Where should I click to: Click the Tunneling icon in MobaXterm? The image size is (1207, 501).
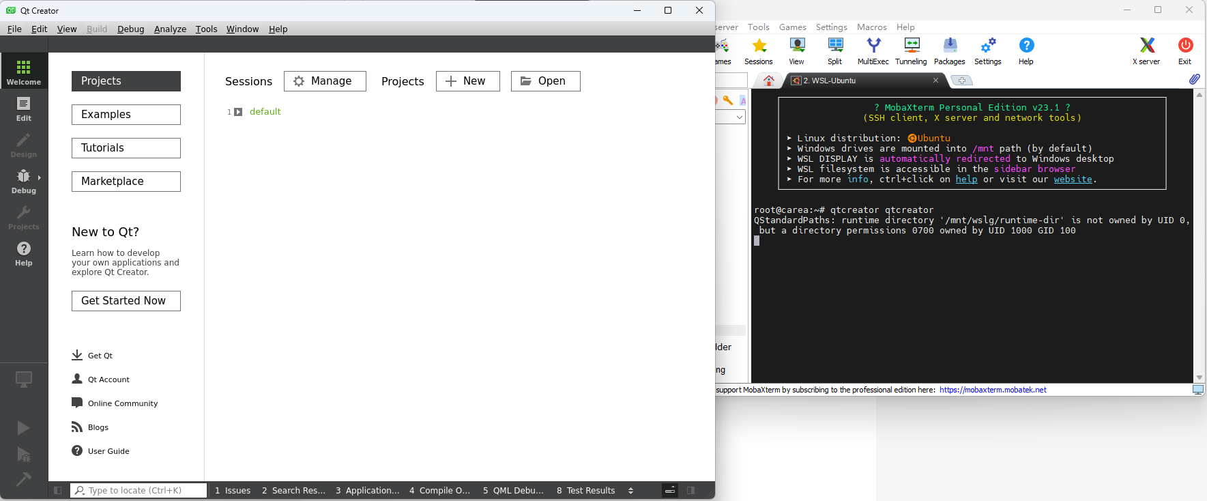(x=912, y=52)
